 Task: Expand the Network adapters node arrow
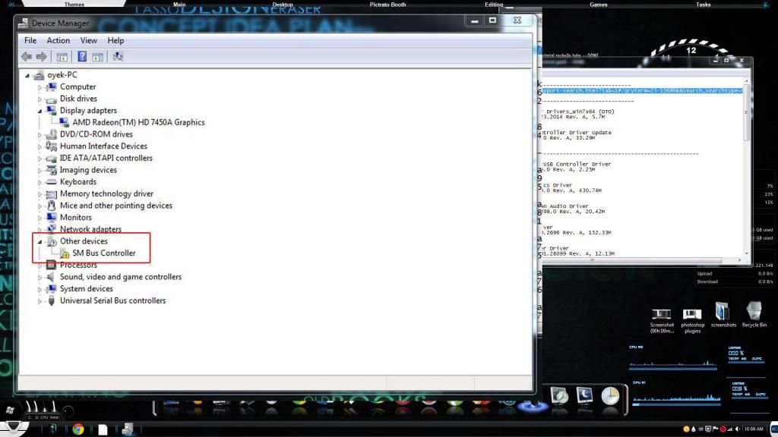(40, 230)
